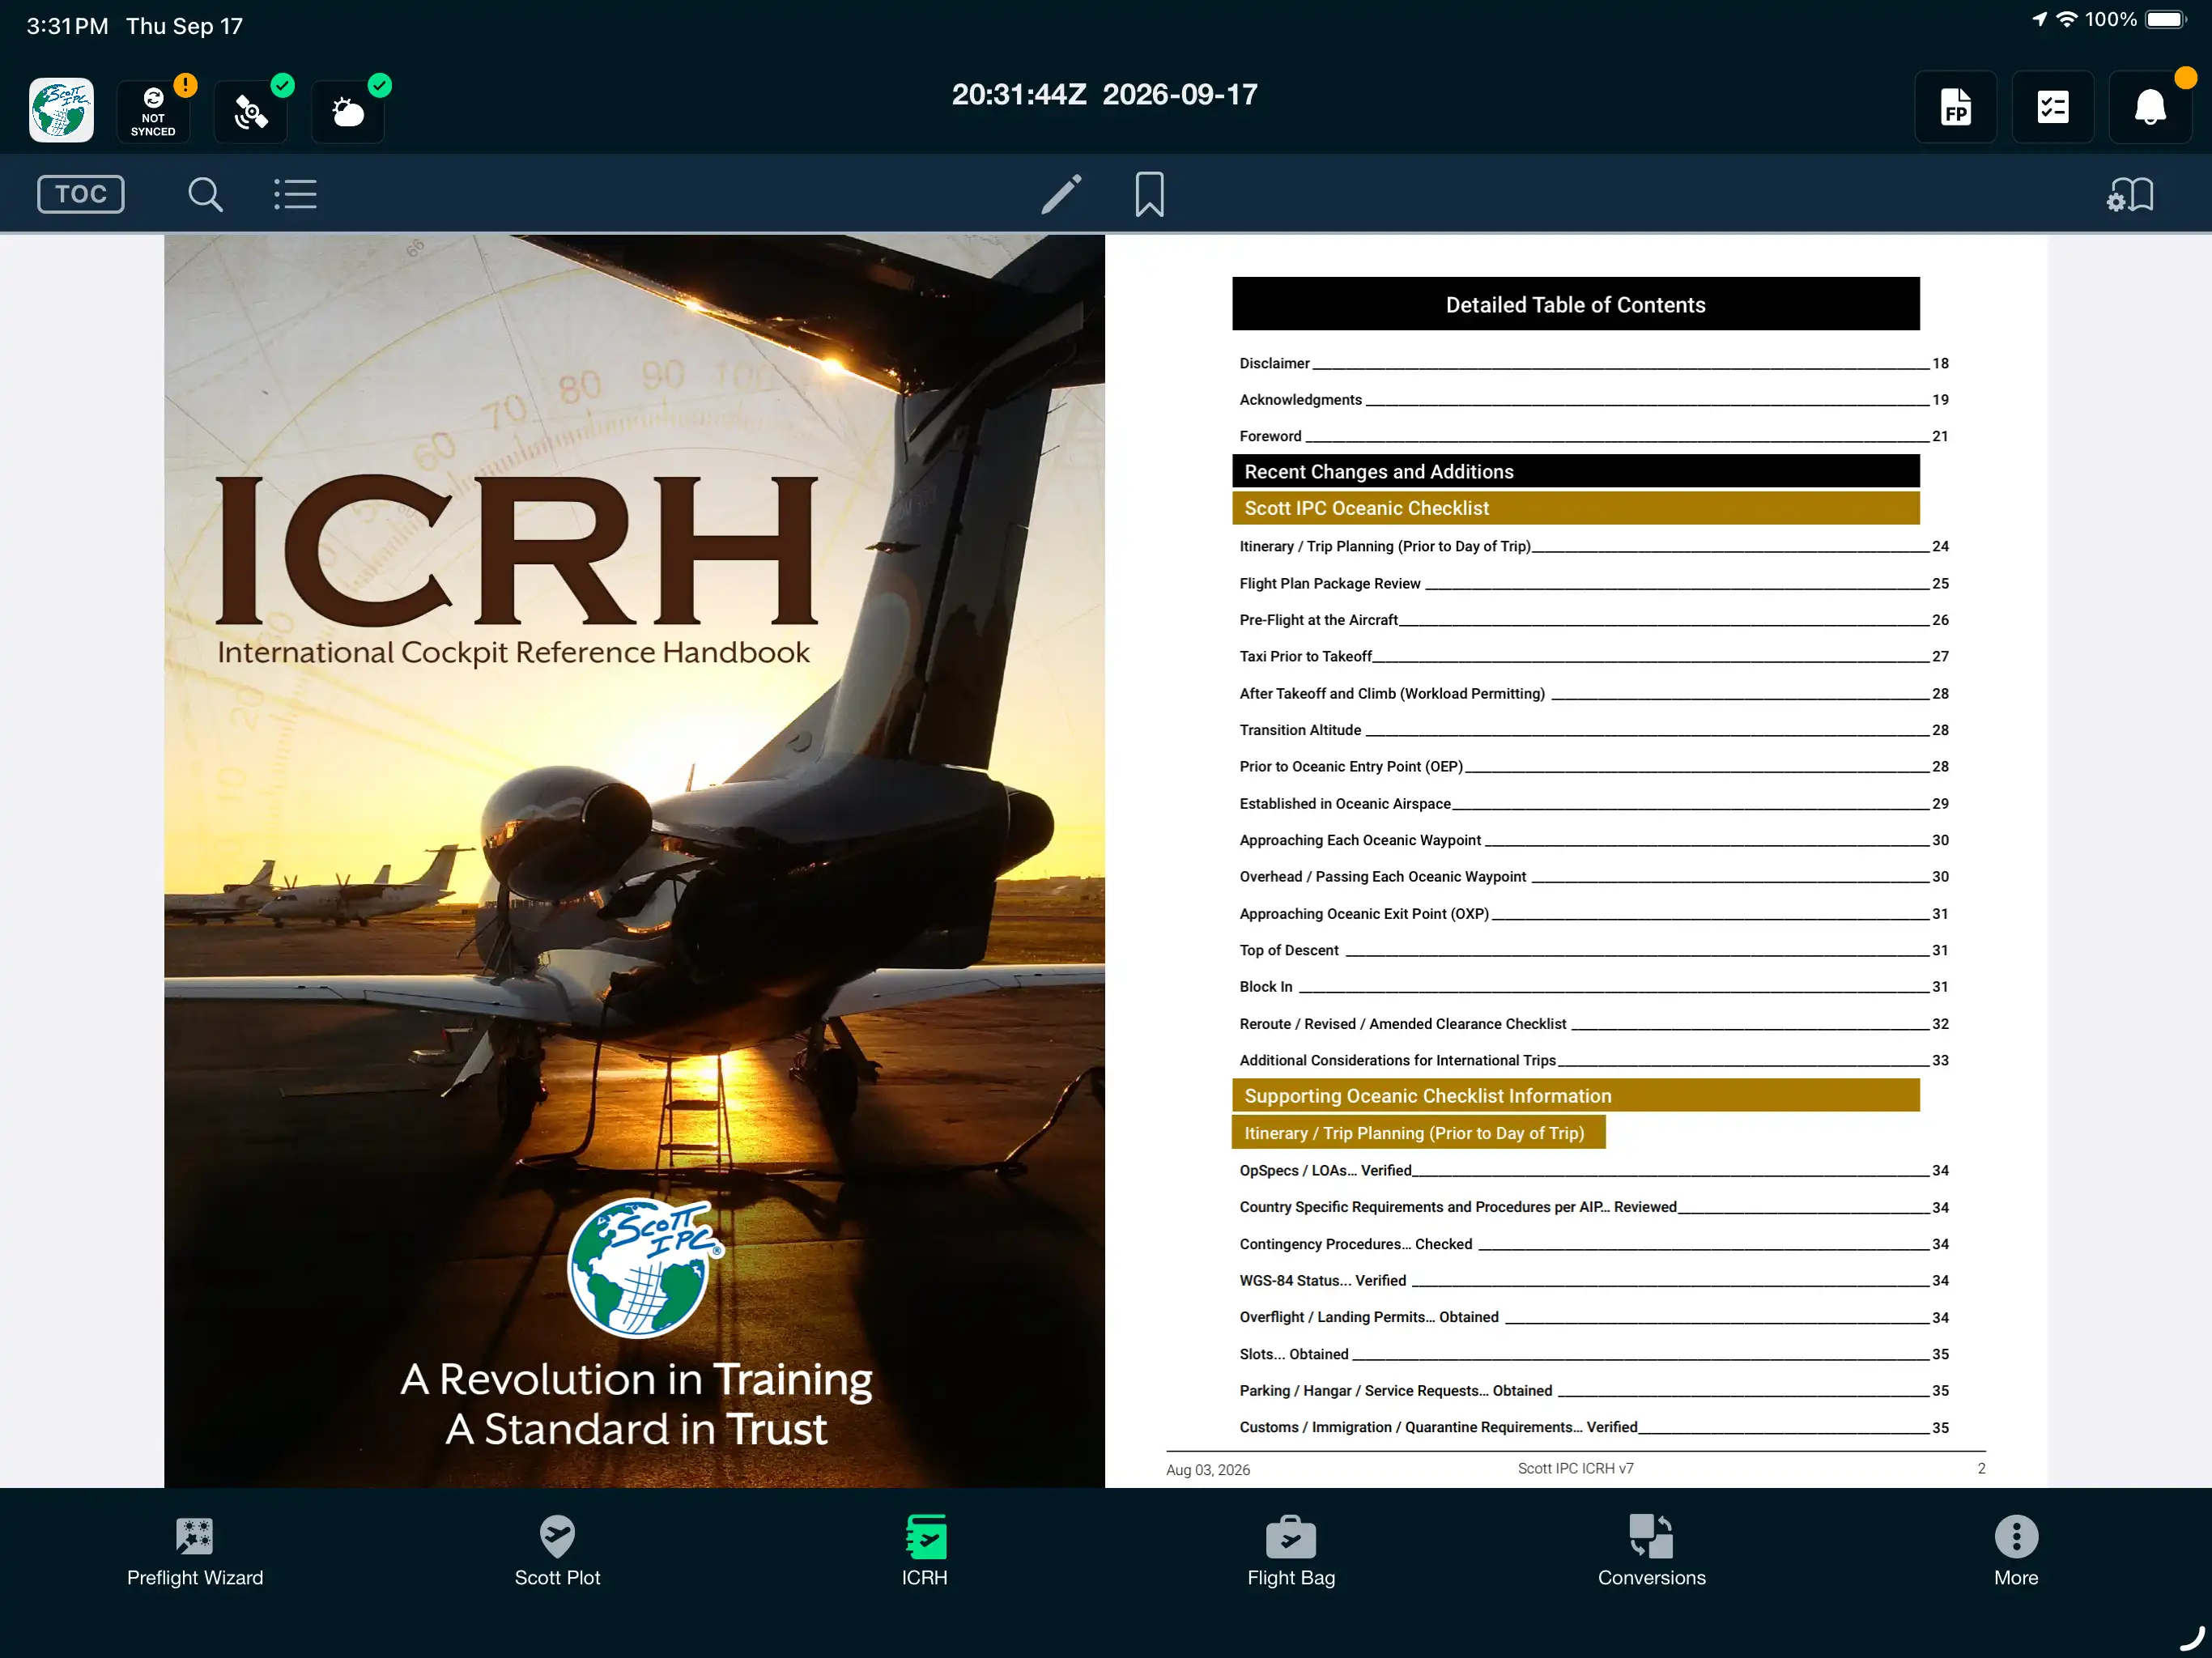Viewport: 2212px width, 1658px height.
Task: Go to Established in Oceanic Airspace
Action: 1593,803
